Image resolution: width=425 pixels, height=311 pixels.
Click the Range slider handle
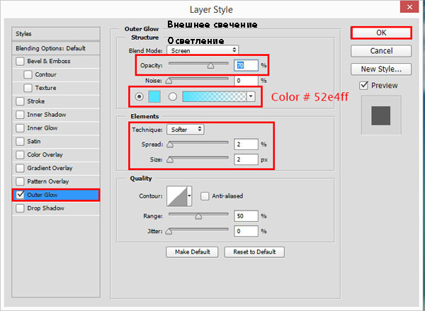tap(198, 216)
